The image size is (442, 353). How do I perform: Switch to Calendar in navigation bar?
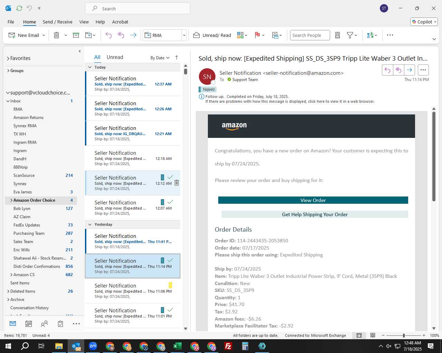pyautogui.click(x=29, y=324)
